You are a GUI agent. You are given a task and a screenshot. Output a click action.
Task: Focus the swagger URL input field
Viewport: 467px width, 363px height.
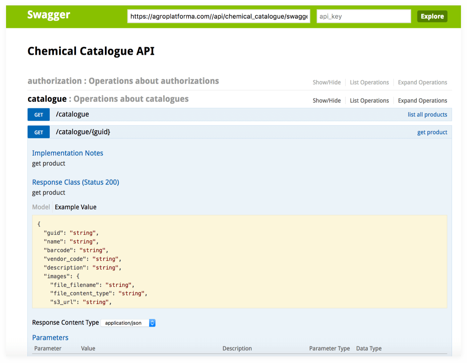point(219,16)
